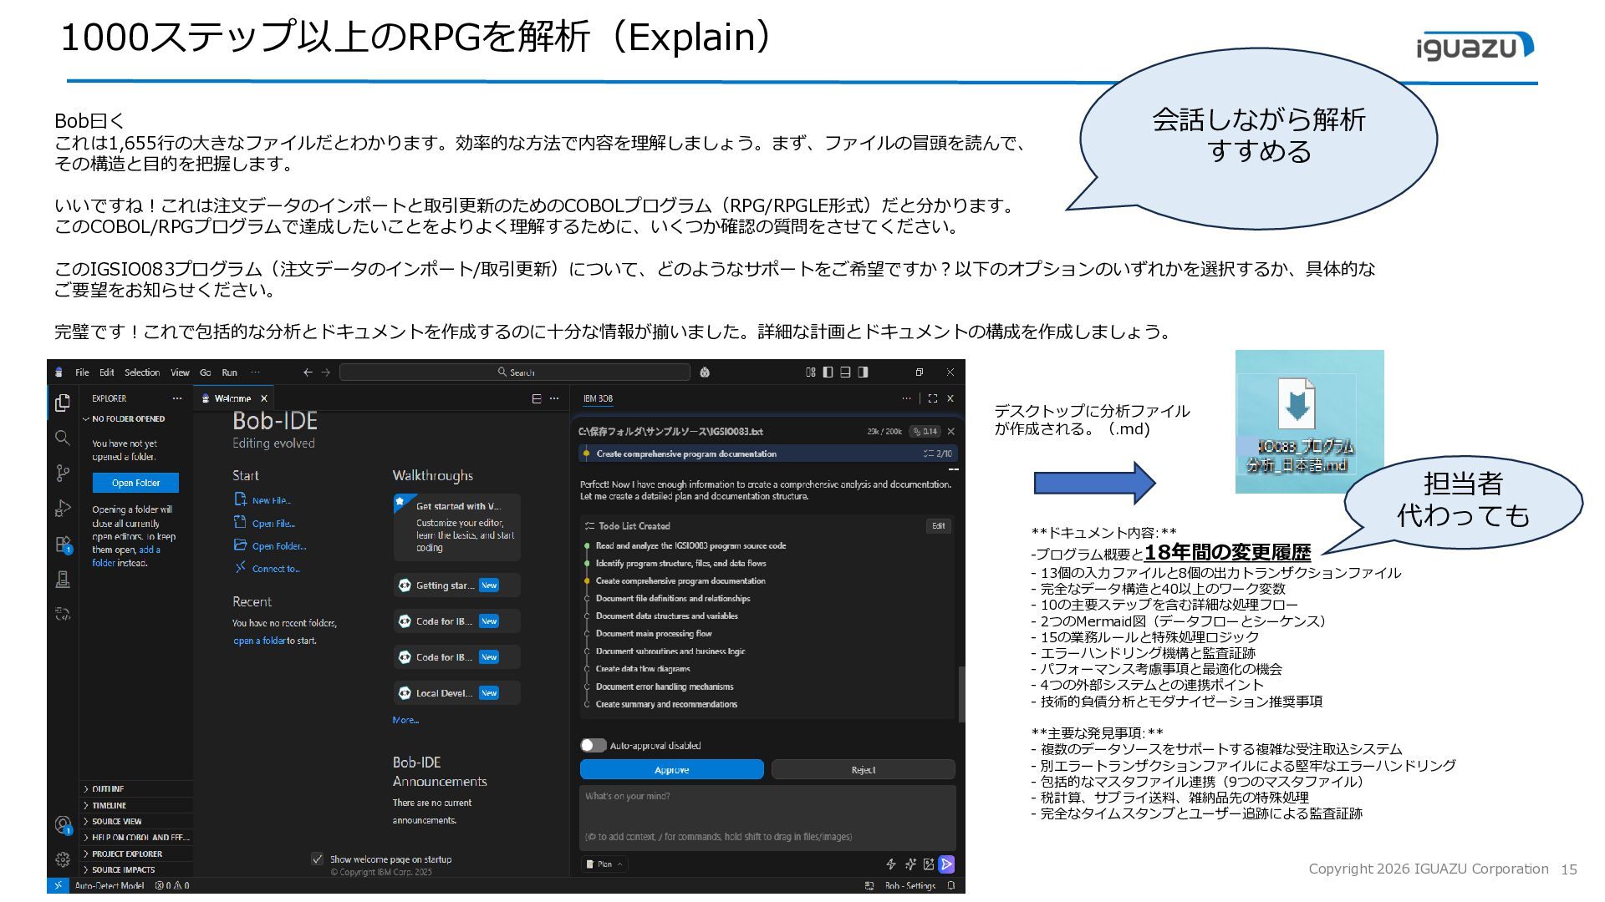Image resolution: width=1605 pixels, height=902 pixels.
Task: Open the Run menu
Action: pyautogui.click(x=230, y=372)
